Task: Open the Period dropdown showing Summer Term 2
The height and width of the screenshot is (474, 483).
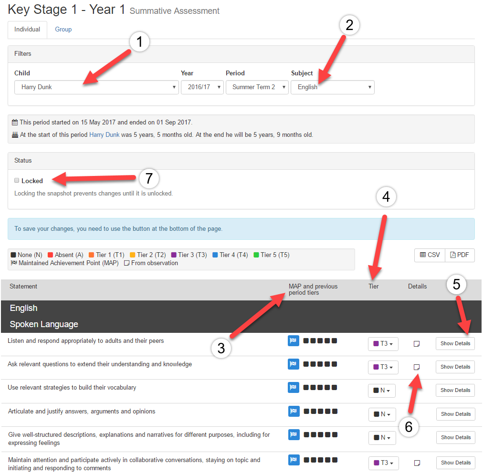Action: (x=257, y=87)
